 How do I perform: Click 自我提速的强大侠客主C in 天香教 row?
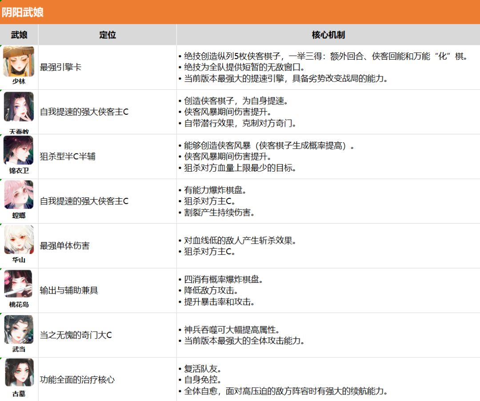84,112
